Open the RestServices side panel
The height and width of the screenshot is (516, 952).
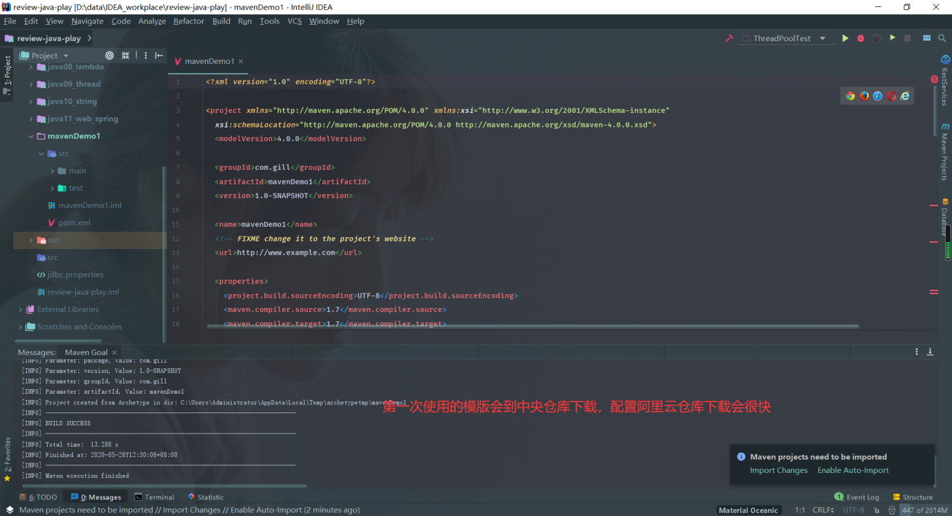(944, 81)
